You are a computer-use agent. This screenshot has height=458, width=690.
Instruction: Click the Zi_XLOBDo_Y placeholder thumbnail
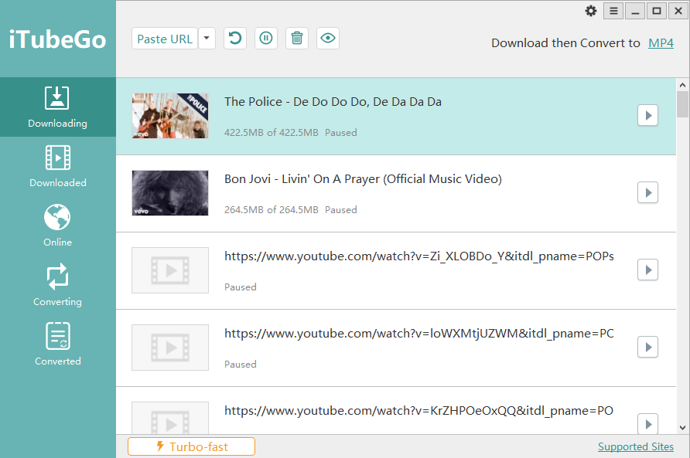click(x=170, y=270)
